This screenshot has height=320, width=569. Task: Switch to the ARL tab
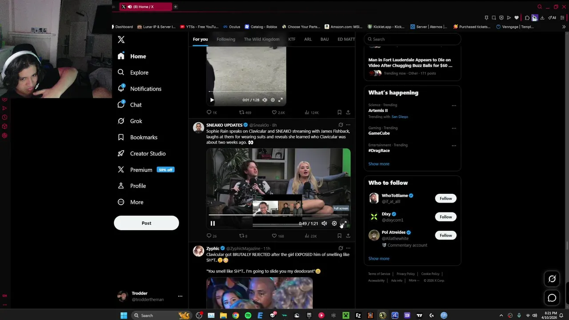pos(308,39)
